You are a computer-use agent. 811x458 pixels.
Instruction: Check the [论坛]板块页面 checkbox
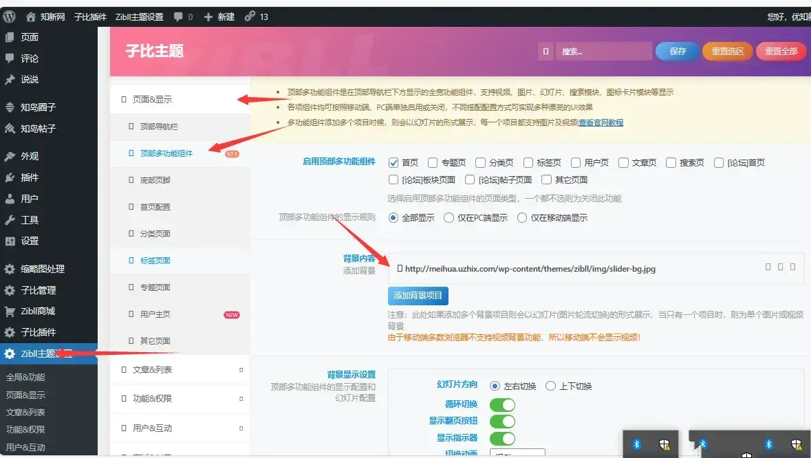click(x=393, y=179)
